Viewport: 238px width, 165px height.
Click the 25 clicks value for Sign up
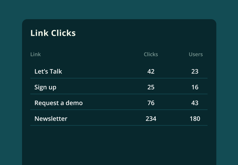(x=151, y=87)
